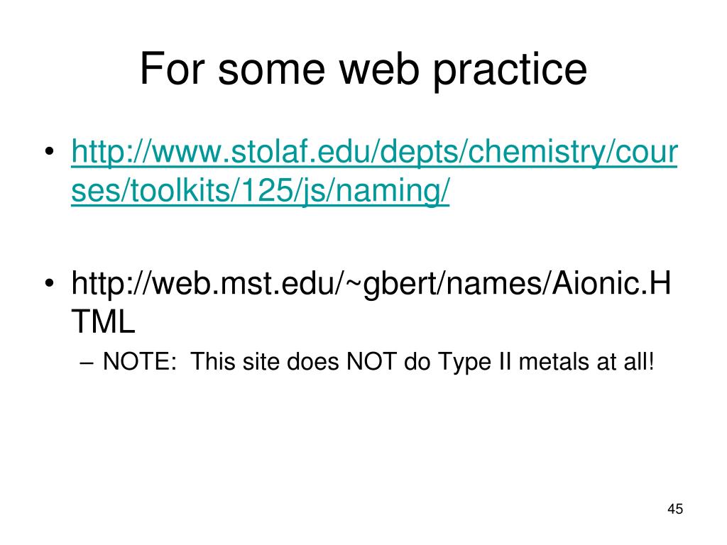Click '~gbert' in the mst.edu address
727x545 pixels.
(391, 284)
